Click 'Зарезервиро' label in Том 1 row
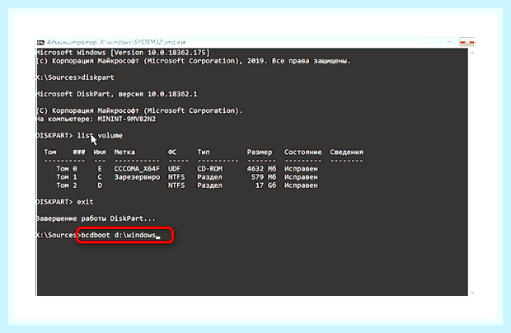 [137, 177]
